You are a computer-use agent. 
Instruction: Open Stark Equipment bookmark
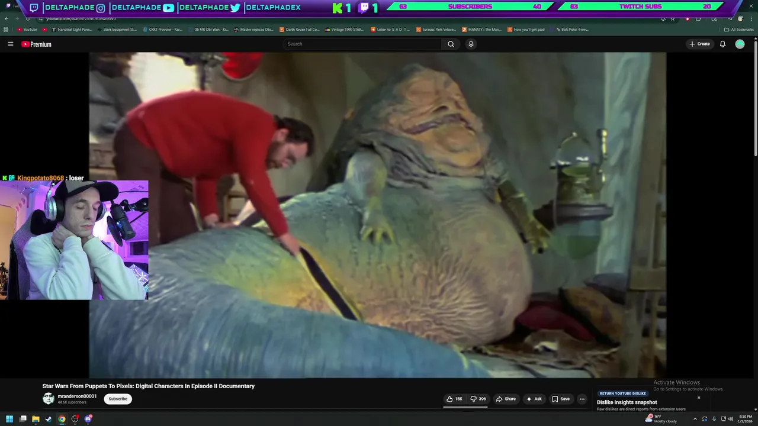click(x=117, y=30)
